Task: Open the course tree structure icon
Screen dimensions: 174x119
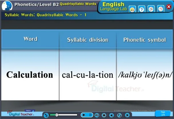Action: [x=46, y=115]
